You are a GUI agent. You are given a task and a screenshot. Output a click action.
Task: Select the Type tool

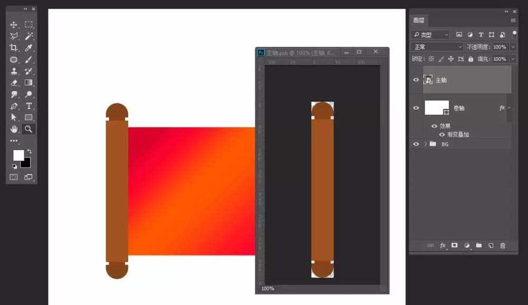[x=29, y=106]
